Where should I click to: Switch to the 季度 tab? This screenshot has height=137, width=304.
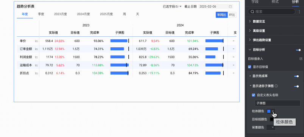pos(41,14)
